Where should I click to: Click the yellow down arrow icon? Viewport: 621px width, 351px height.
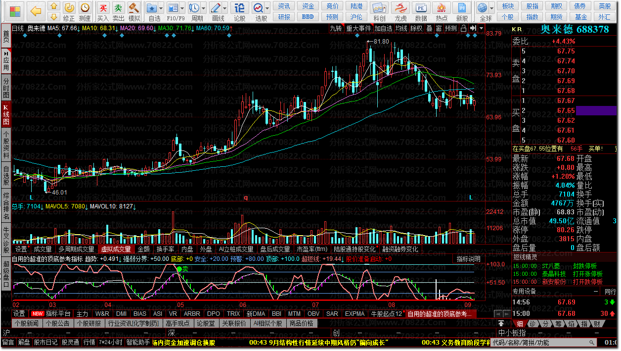click(x=54, y=16)
